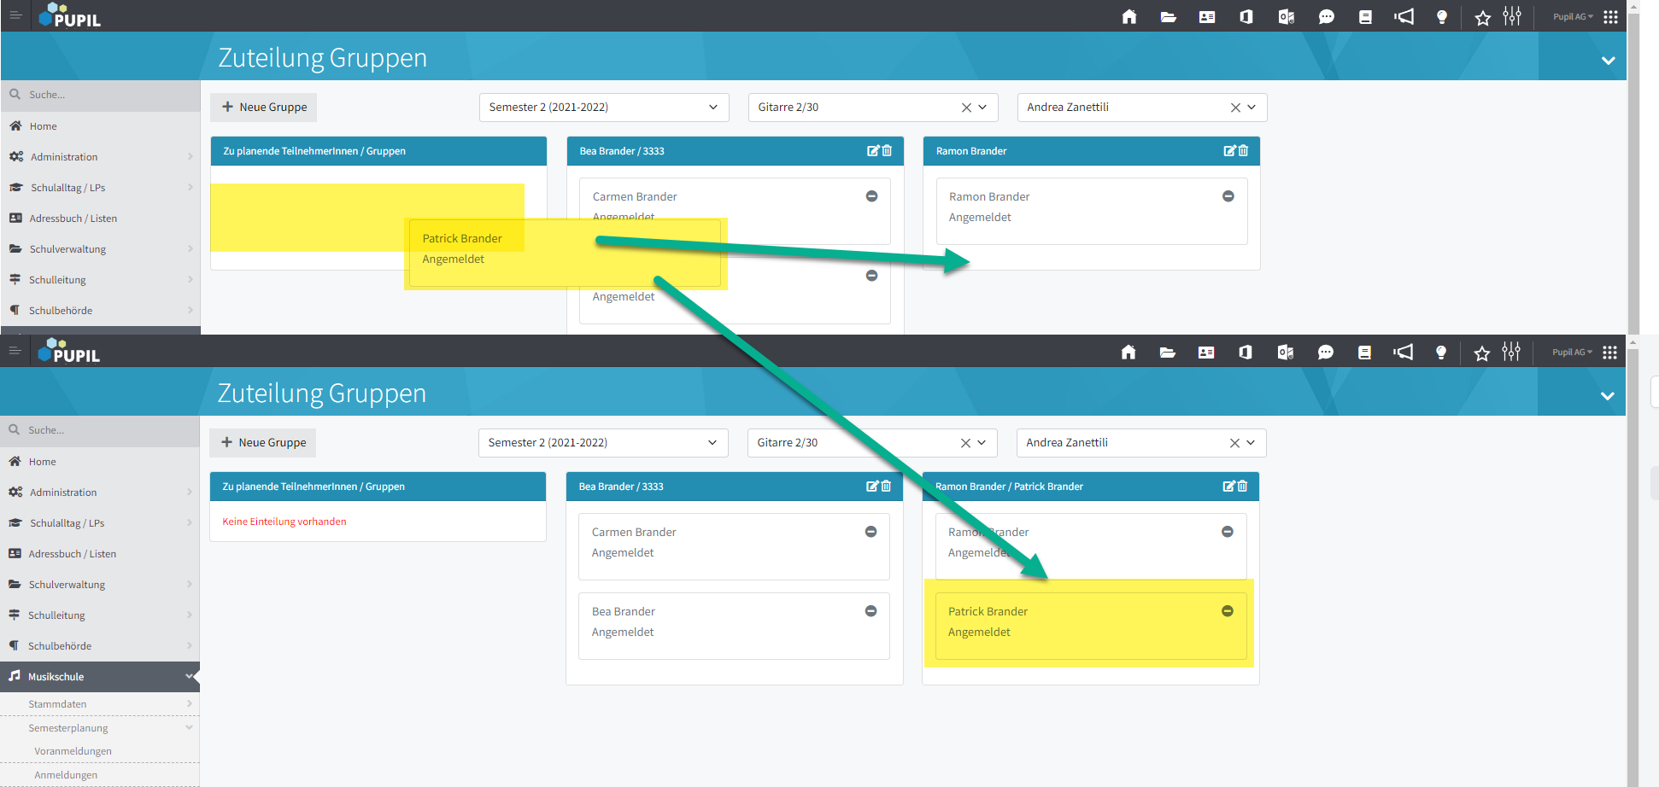This screenshot has width=1659, height=787.
Task: Expand the header chevron beside Zuteilung Gruppen in the lower screenshot
Action: tap(1607, 396)
